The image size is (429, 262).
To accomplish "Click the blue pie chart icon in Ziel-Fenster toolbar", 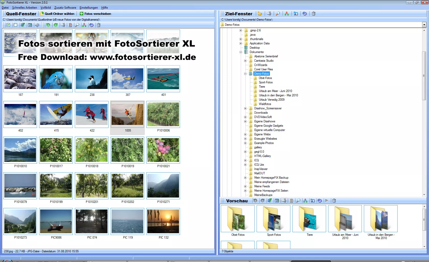I will coord(305,14).
